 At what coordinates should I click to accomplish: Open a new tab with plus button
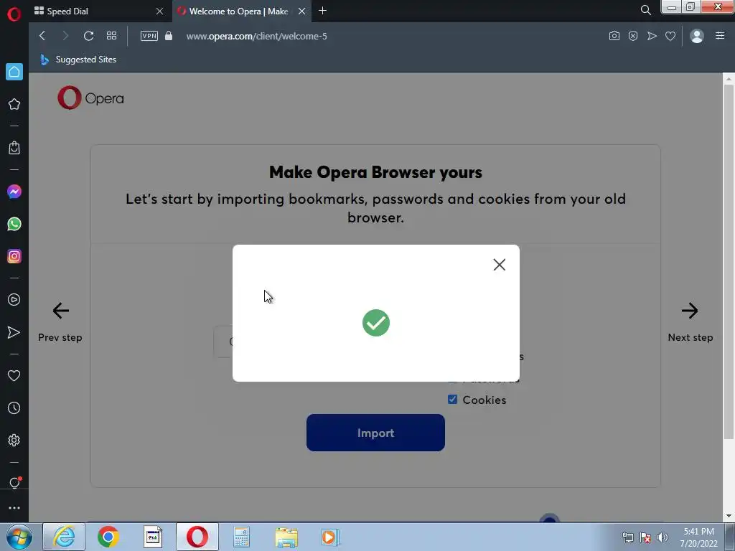(322, 11)
